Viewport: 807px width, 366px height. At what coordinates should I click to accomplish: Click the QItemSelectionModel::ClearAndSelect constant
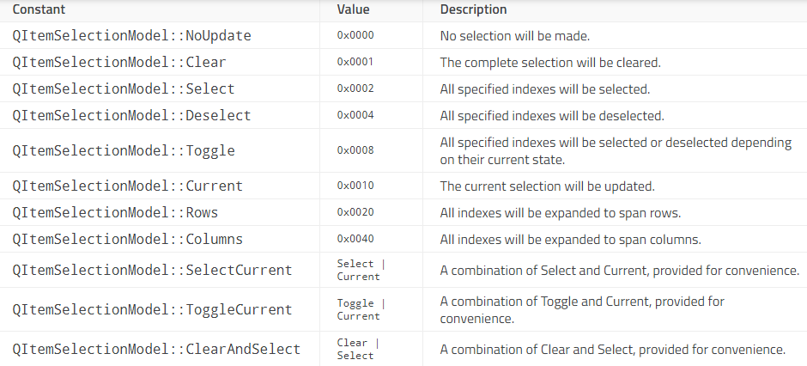tap(156, 350)
